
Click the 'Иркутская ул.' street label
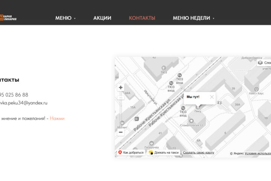[x=151, y=98]
